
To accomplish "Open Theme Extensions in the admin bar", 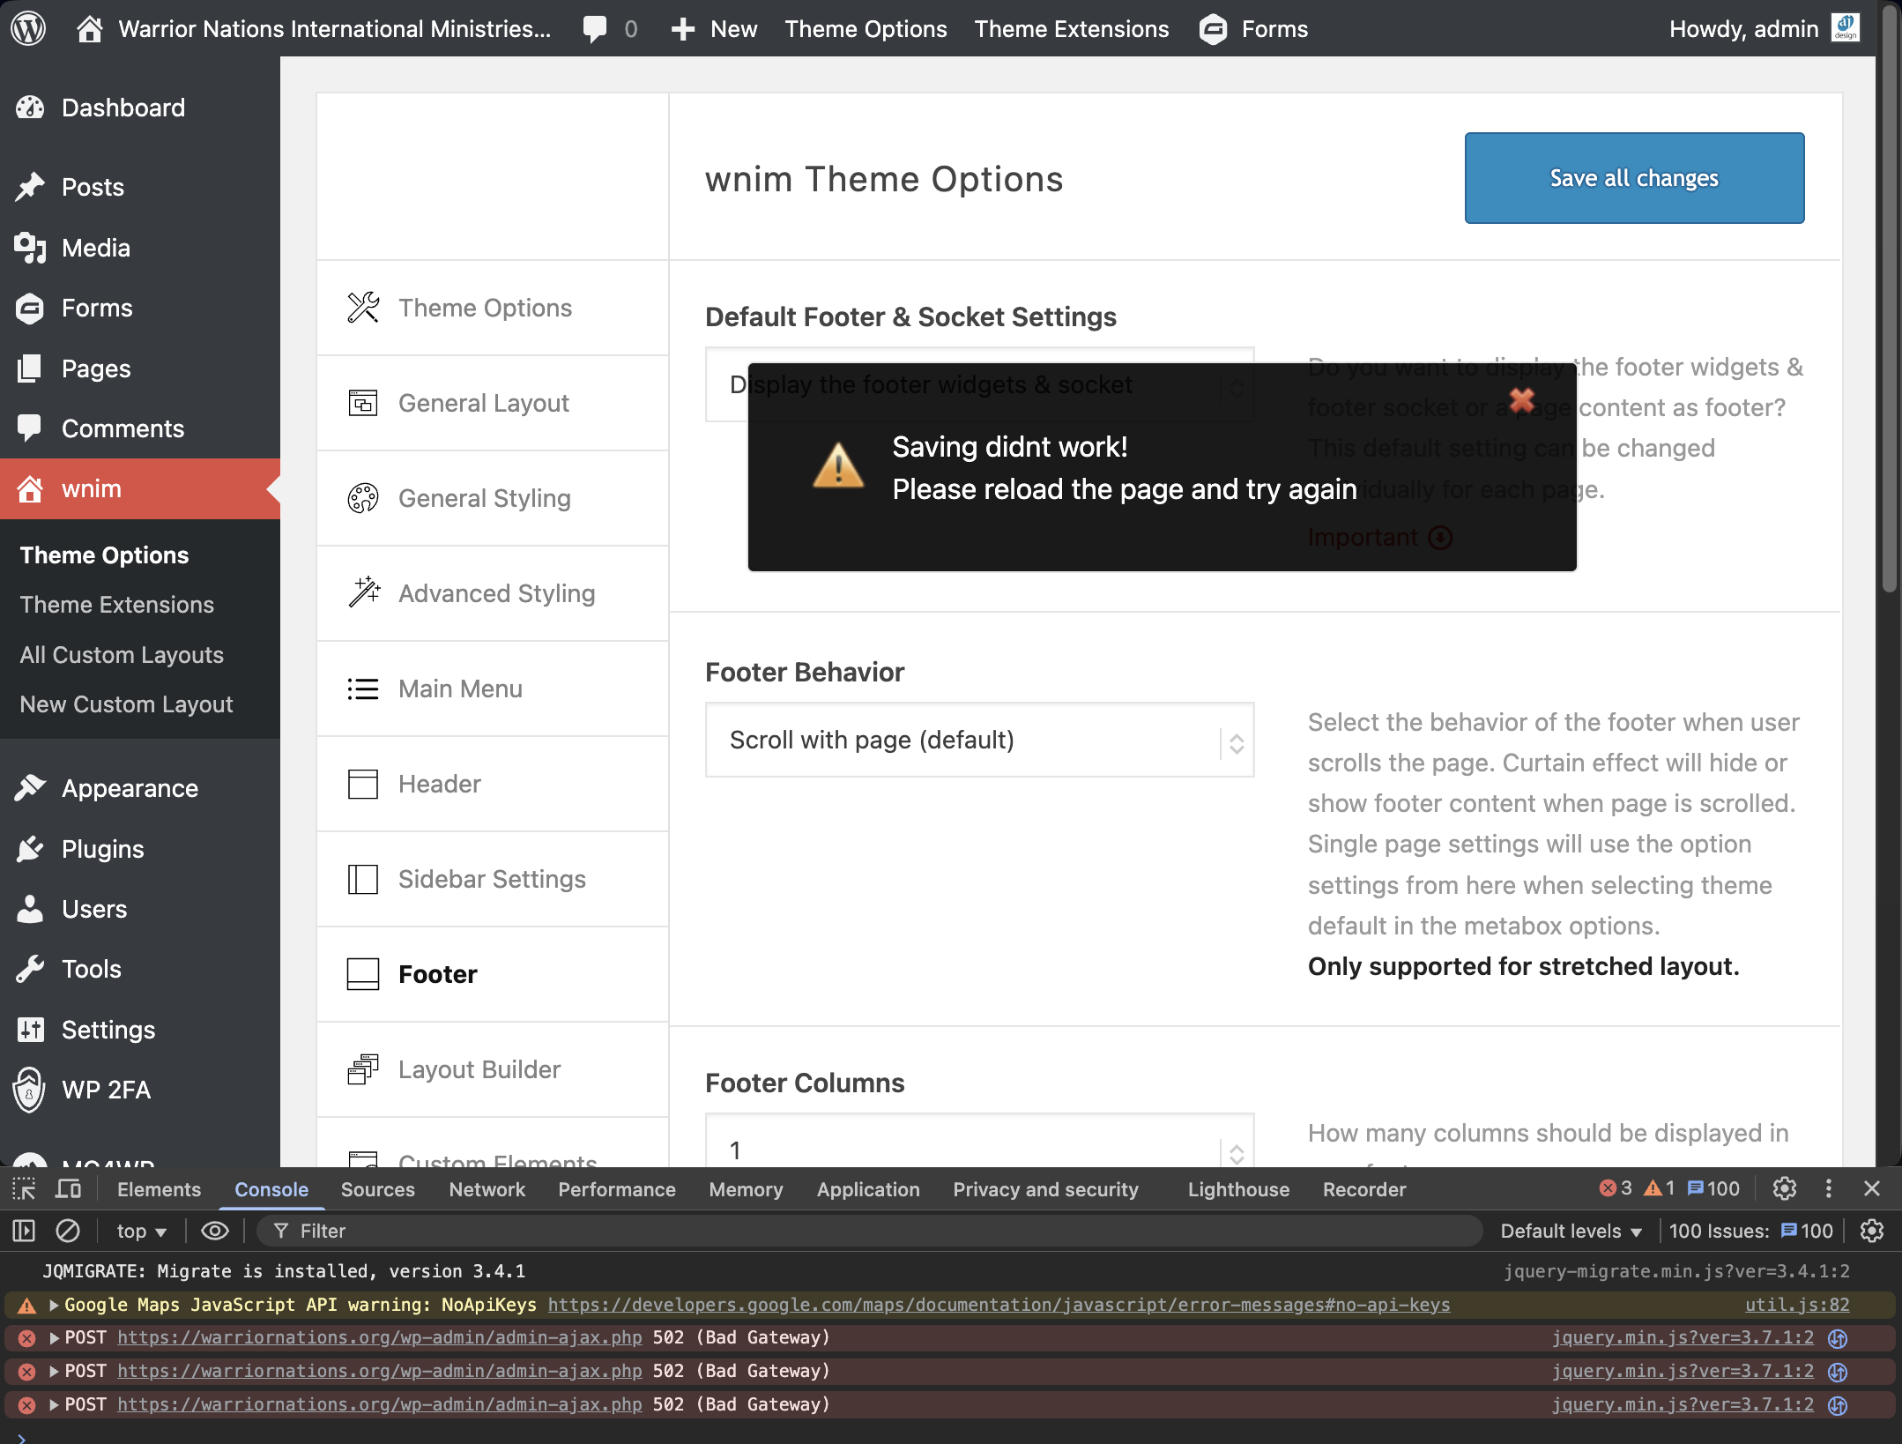I will [1072, 29].
